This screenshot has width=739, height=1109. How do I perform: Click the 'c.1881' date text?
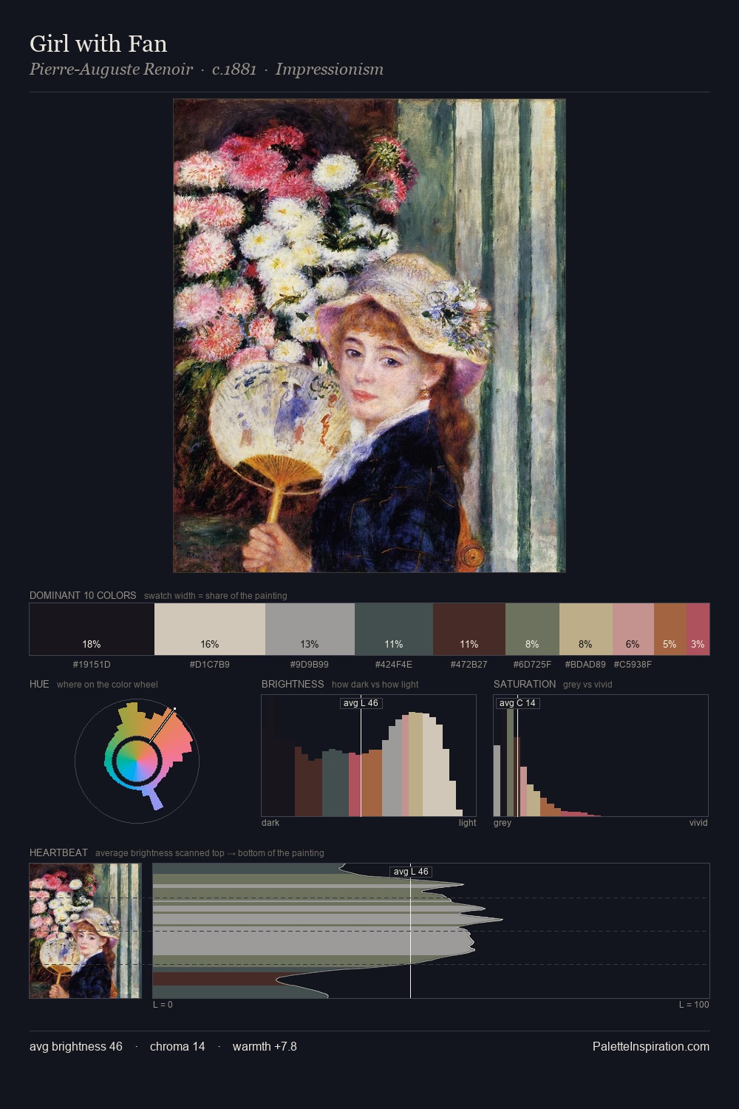click(234, 69)
